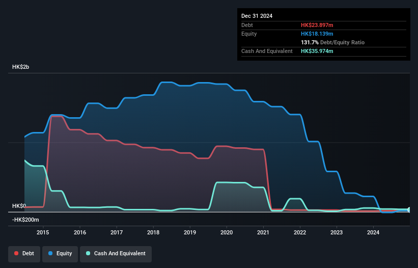
Task: Select the 2020 x-axis label
Action: [x=227, y=232]
